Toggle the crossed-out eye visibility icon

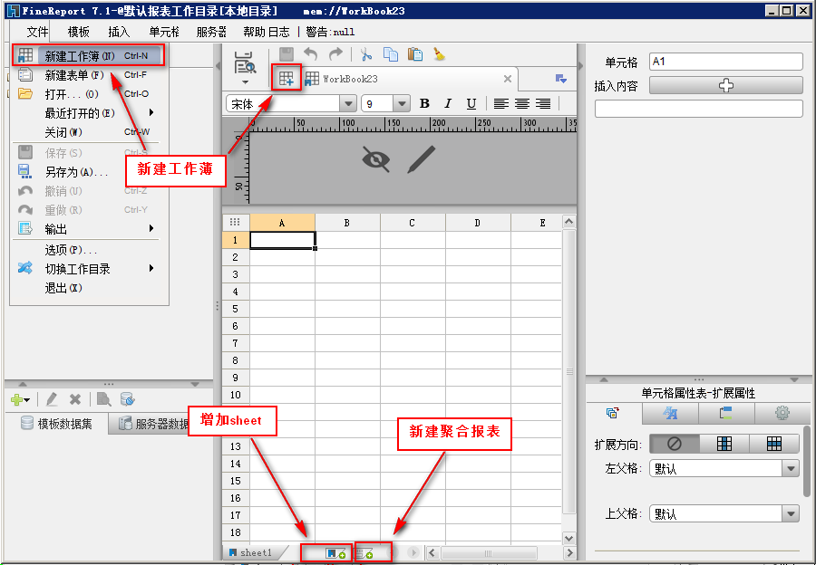[375, 159]
